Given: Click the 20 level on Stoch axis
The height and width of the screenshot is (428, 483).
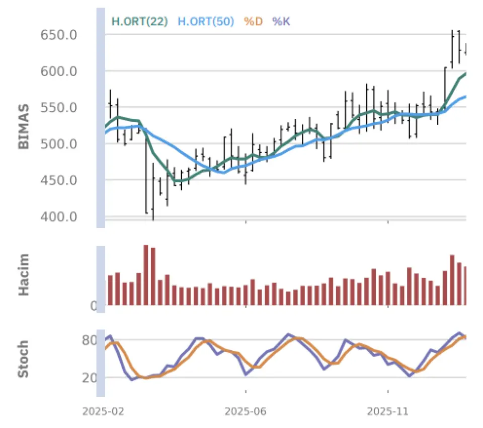Looking at the screenshot, I should tap(89, 378).
